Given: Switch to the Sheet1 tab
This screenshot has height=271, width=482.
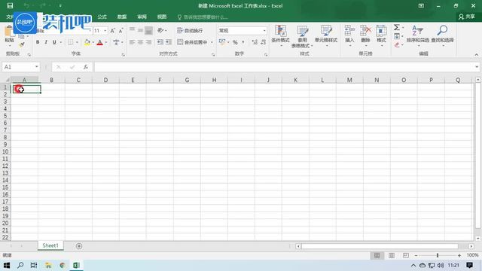Looking at the screenshot, I should pyautogui.click(x=50, y=245).
